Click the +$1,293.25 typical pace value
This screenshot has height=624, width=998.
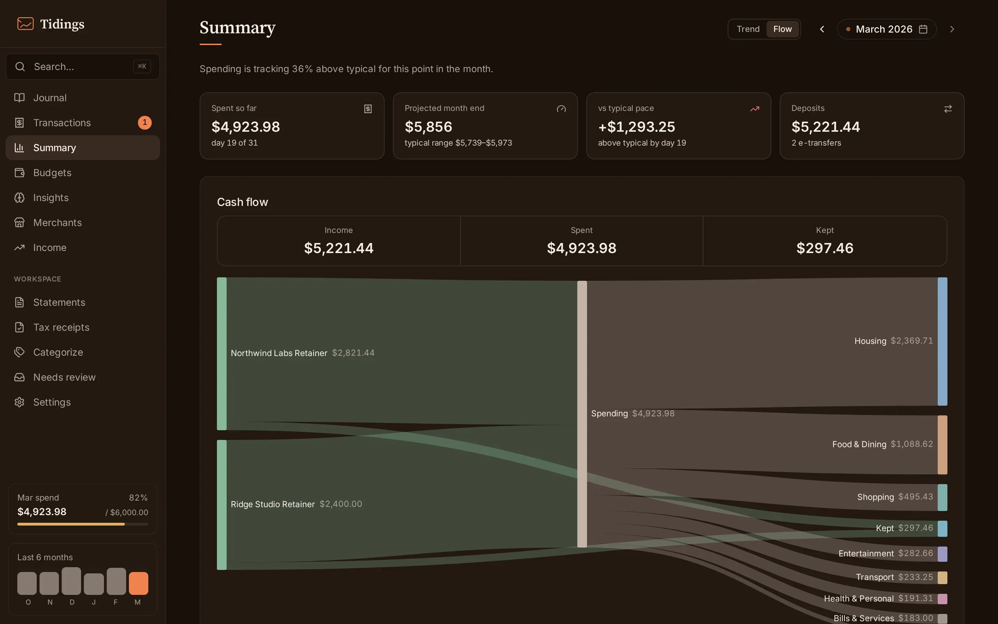pyautogui.click(x=636, y=127)
